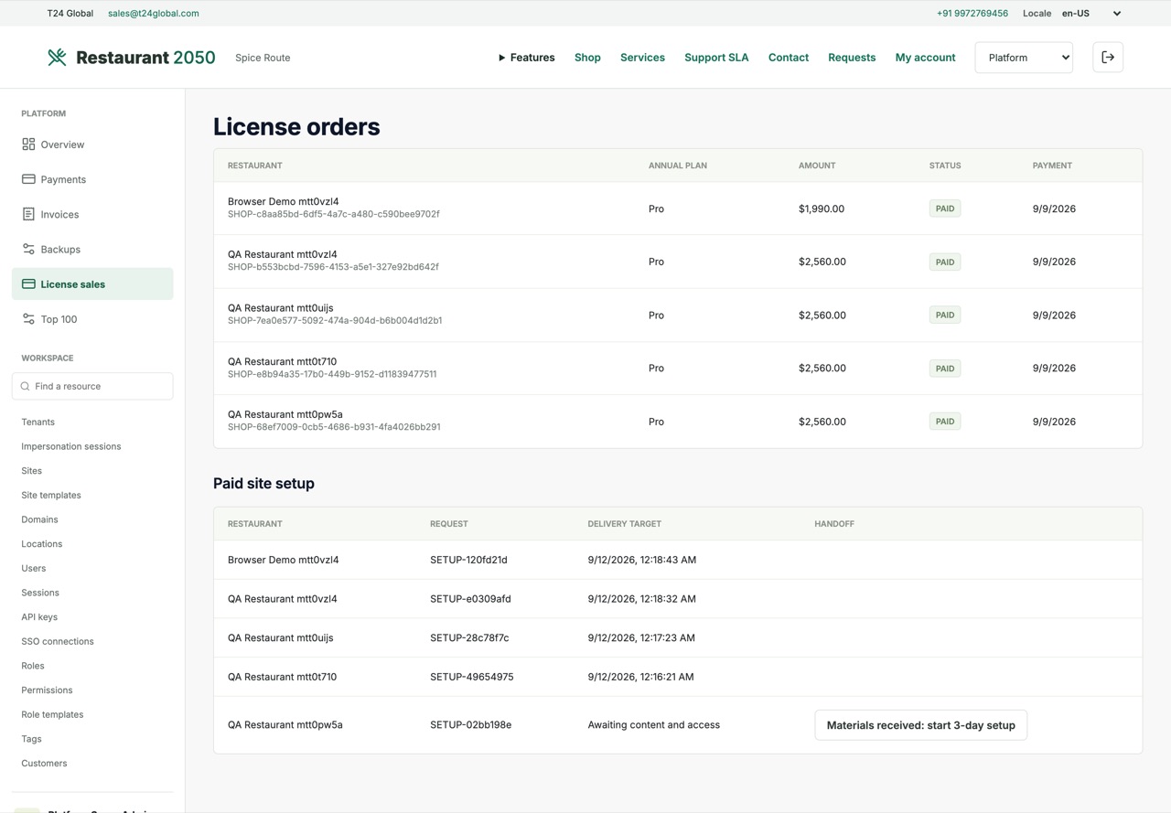The height and width of the screenshot is (813, 1171).
Task: Open the Services menu item
Action: [642, 58]
